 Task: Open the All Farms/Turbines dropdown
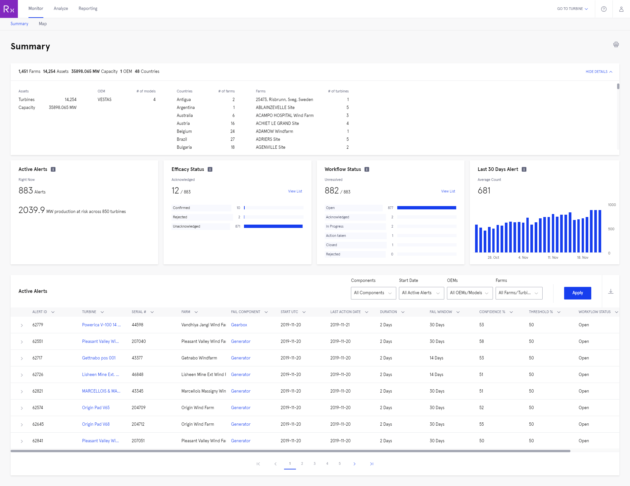click(518, 293)
